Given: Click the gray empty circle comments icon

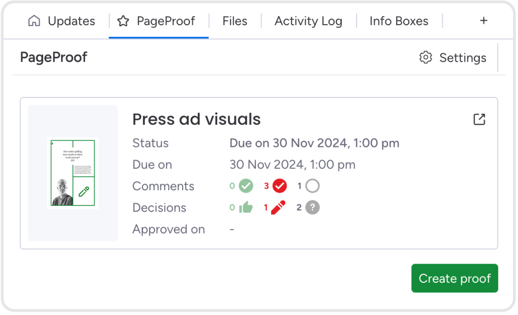Looking at the screenshot, I should coord(313,186).
